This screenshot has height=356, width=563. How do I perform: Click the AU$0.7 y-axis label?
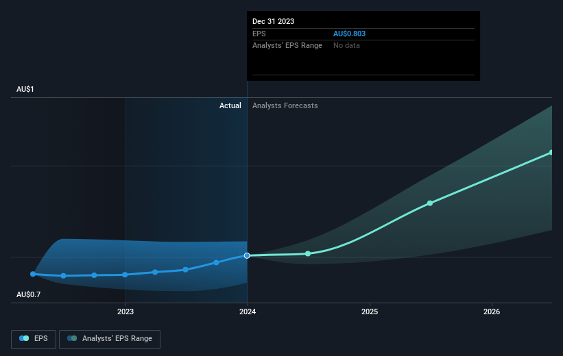(x=28, y=294)
